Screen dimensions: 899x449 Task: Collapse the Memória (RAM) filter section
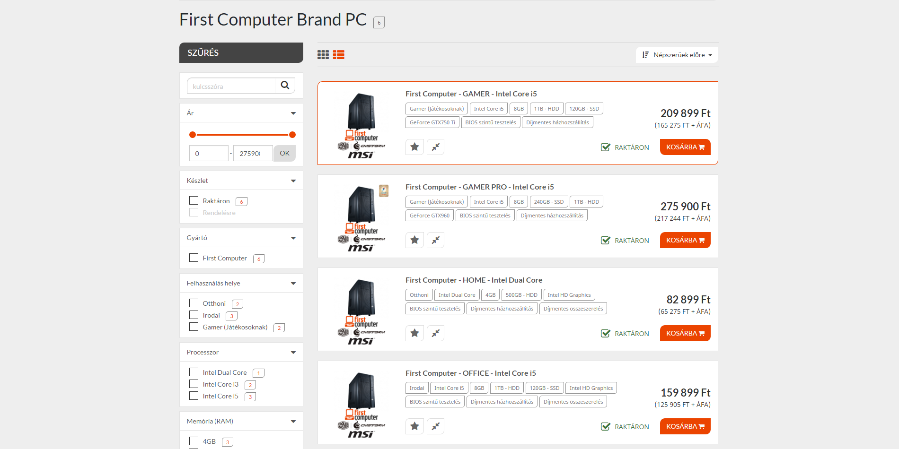[x=293, y=421]
